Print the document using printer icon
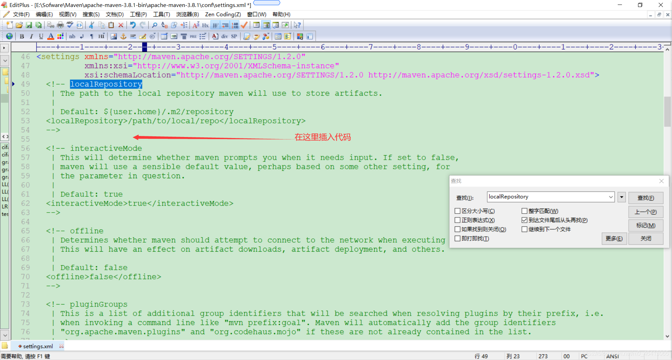The width and height of the screenshot is (672, 360). click(61, 25)
